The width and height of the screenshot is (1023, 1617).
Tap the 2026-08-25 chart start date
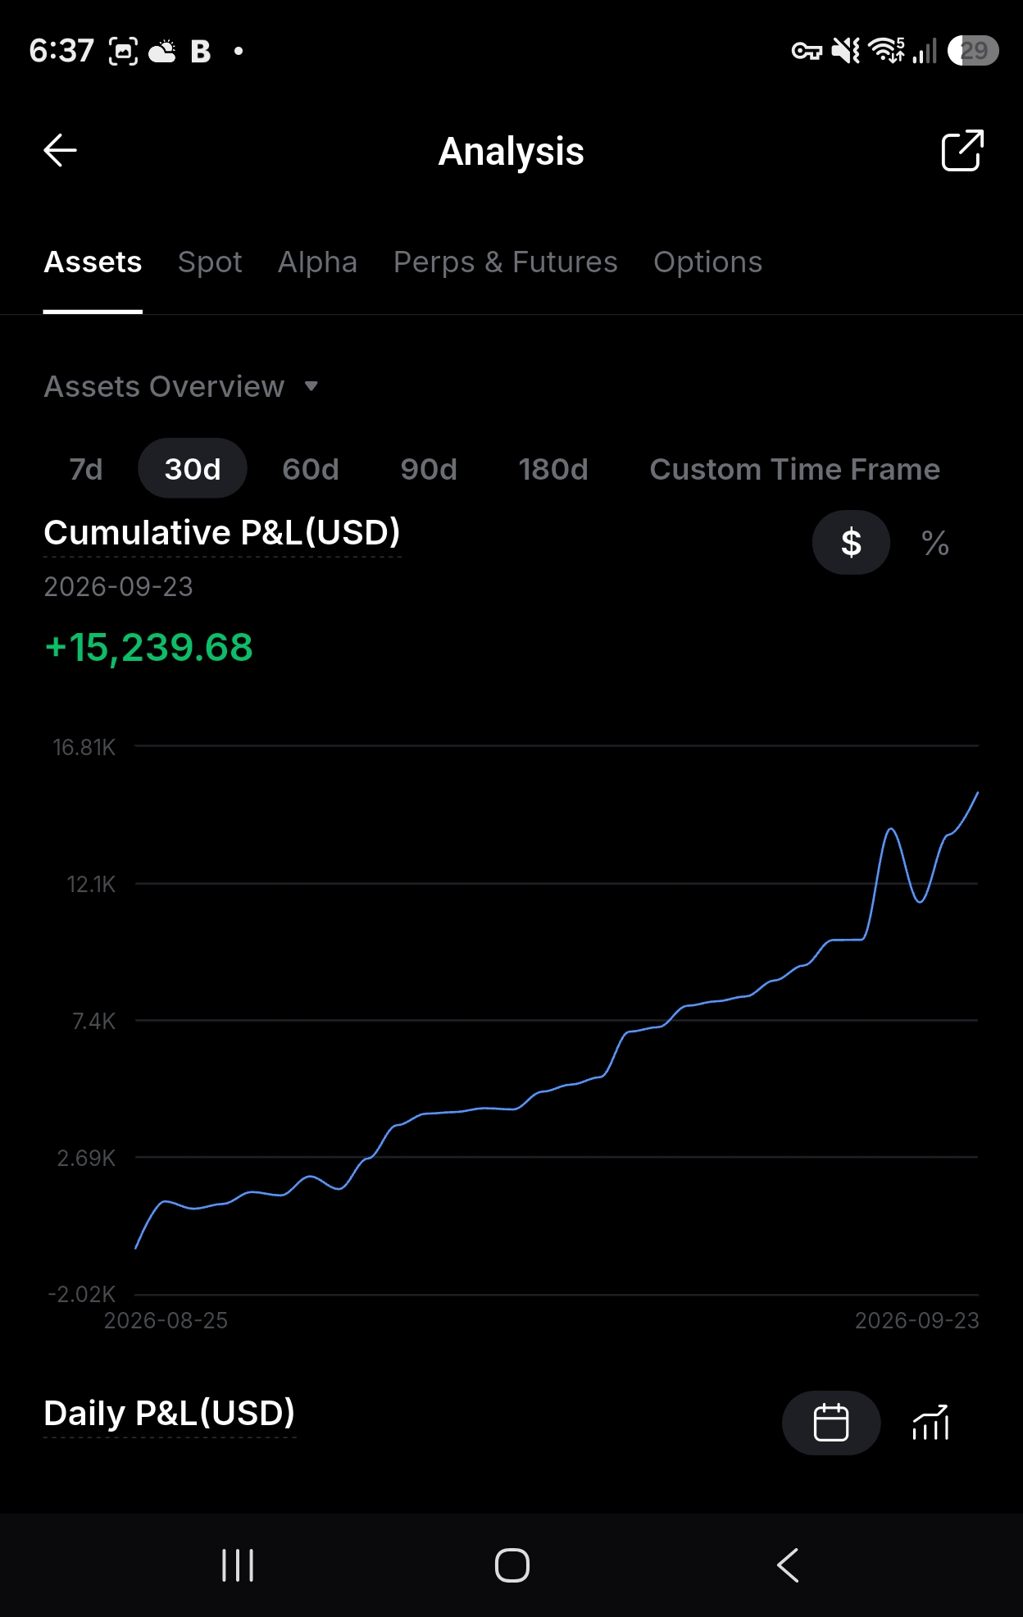click(166, 1320)
